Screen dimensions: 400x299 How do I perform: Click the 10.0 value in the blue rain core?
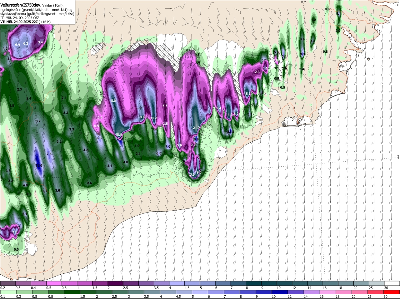point(39,165)
